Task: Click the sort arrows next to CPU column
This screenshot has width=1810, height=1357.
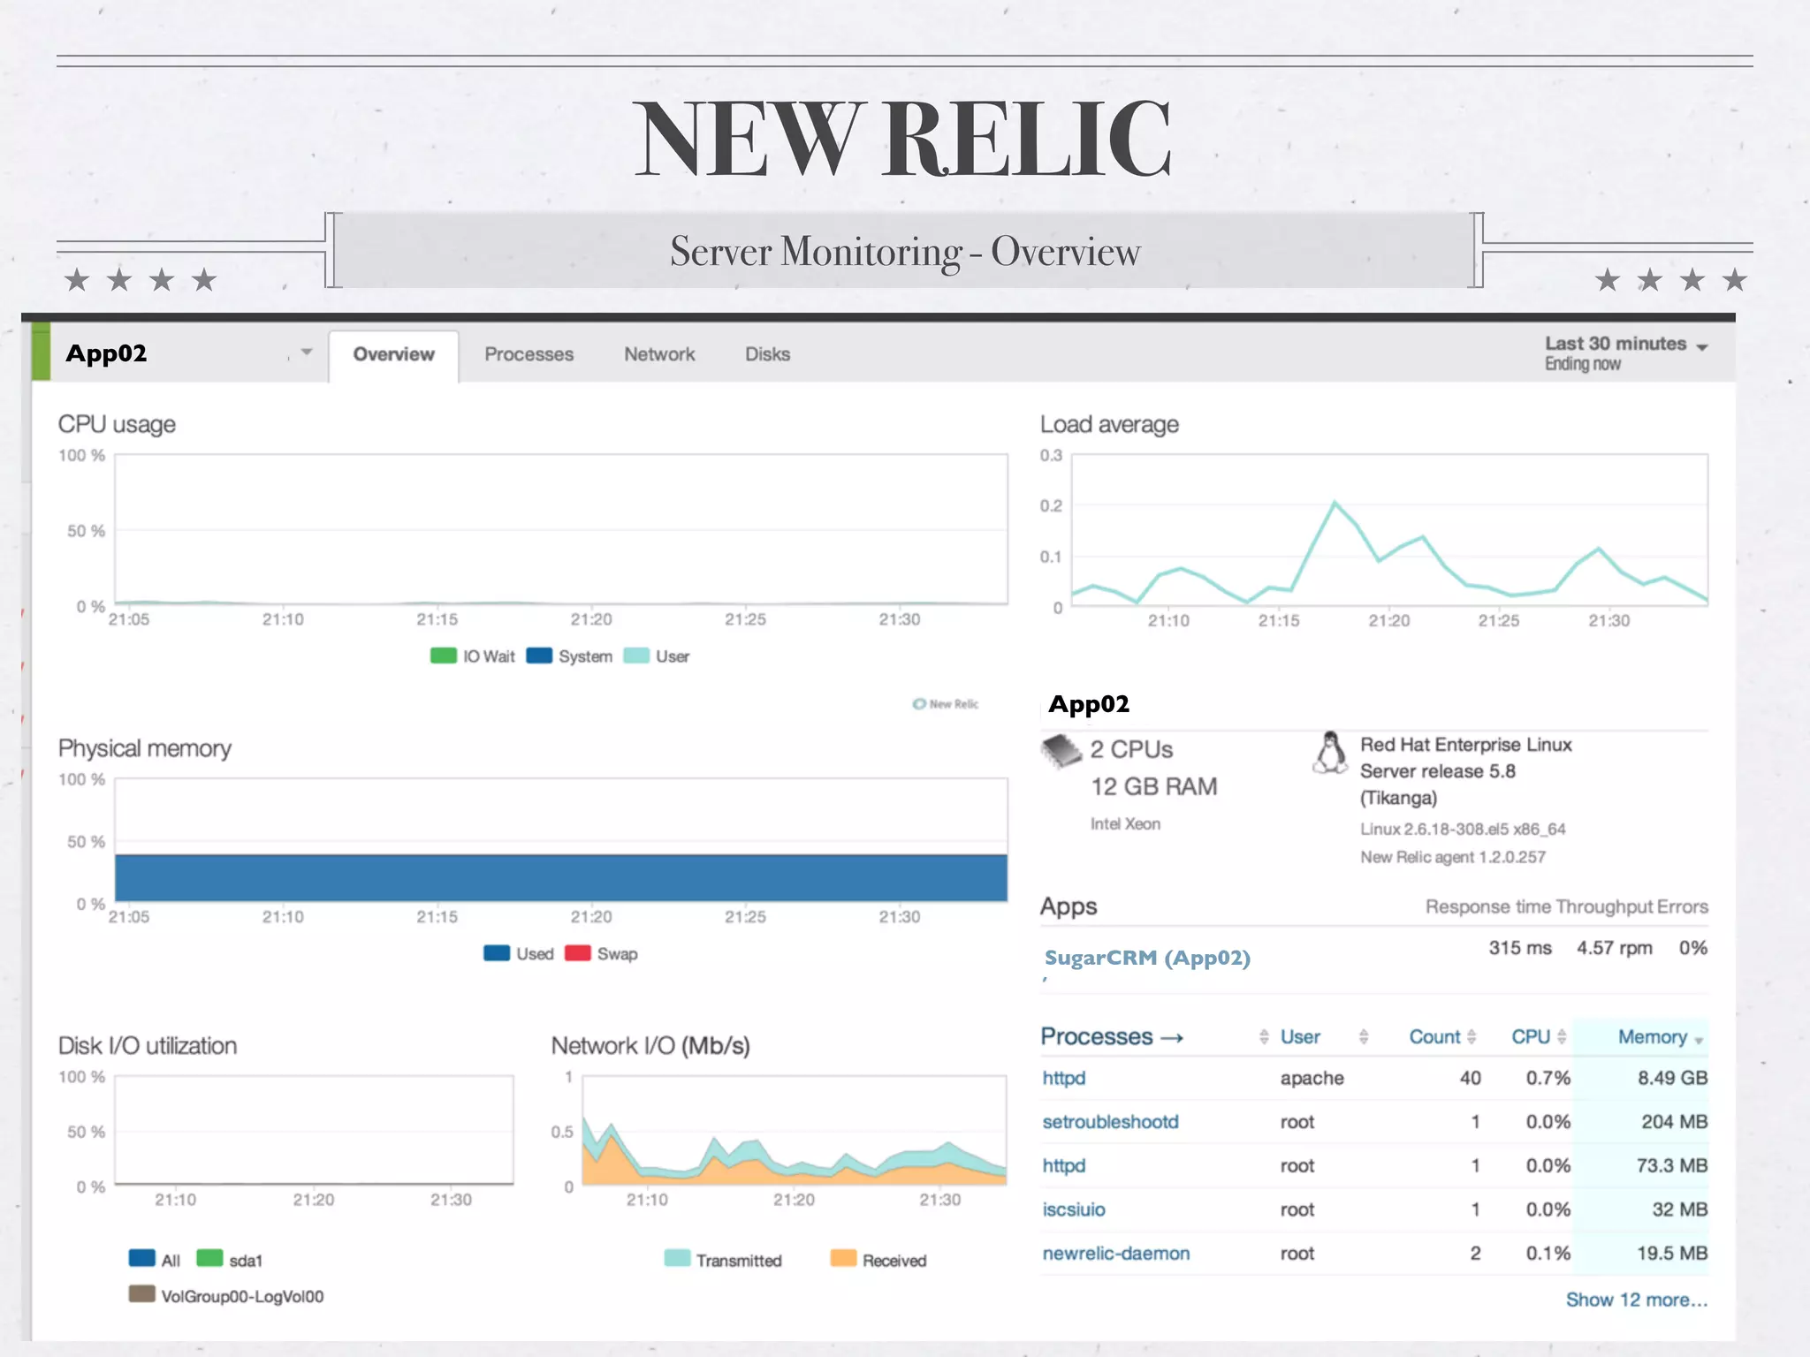Action: [x=1562, y=1037]
